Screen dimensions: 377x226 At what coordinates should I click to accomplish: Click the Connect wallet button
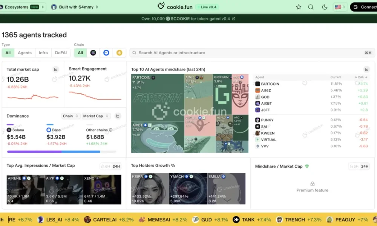tap(364, 7)
